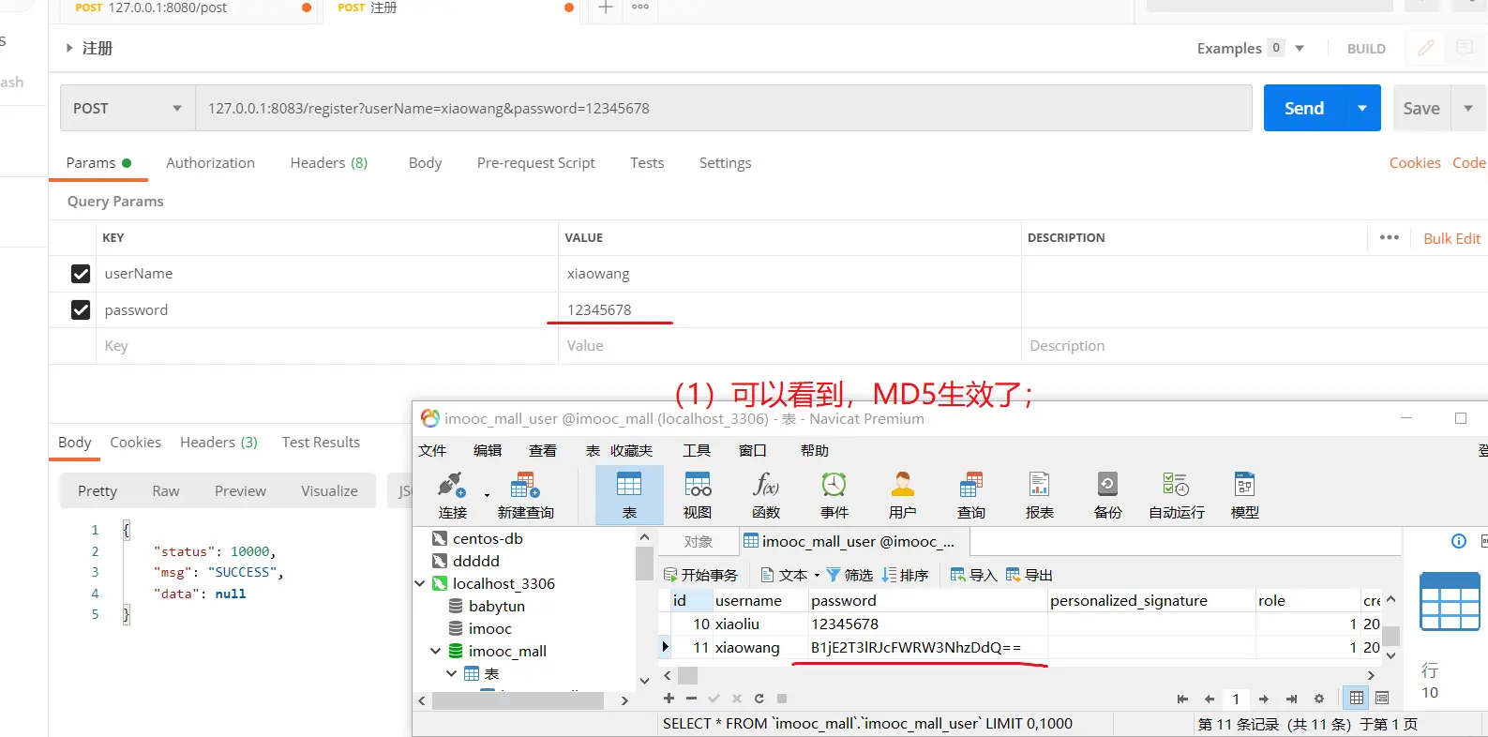1488x737 pixels.
Task: Open the request Body tab
Action: point(425,162)
